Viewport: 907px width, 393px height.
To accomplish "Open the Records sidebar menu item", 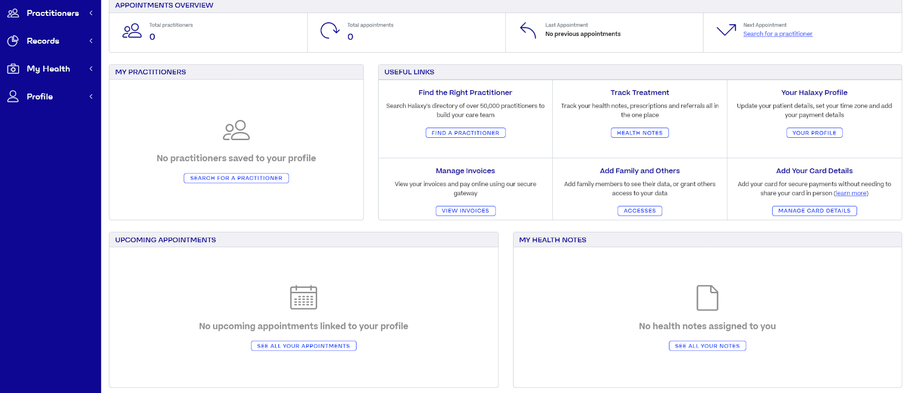I will 43,41.
